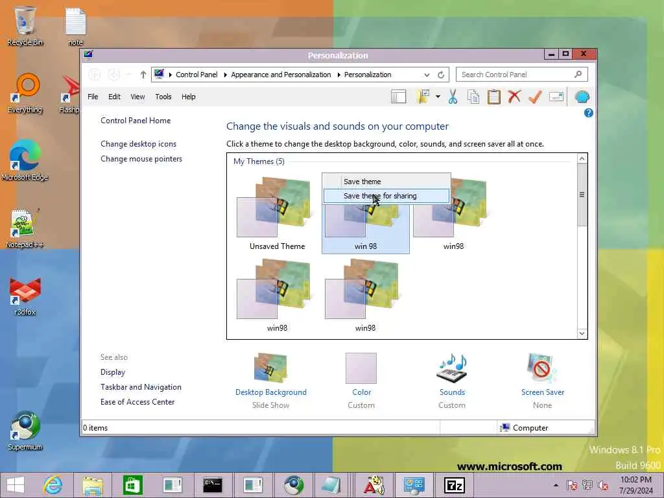
Task: Click the Paste clipboard toolbar icon
Action: click(493, 97)
